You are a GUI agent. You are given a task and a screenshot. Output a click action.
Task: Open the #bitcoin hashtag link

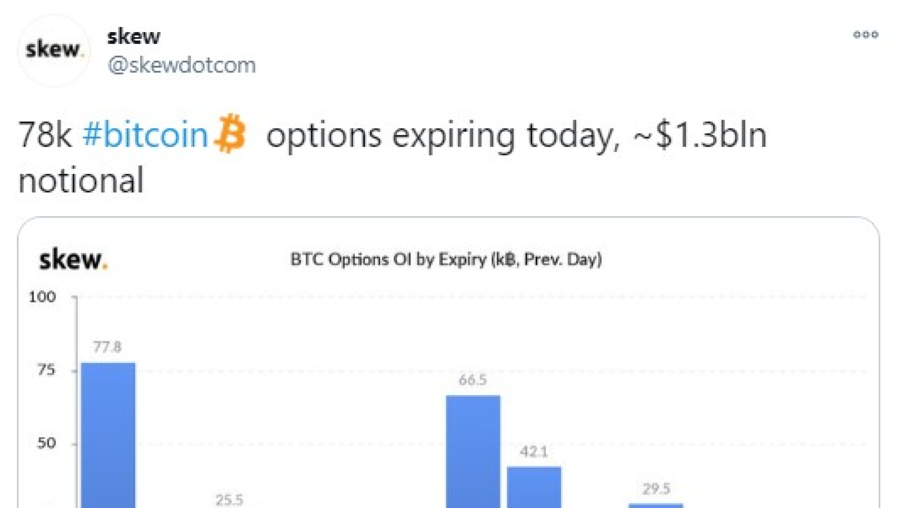[x=145, y=135]
